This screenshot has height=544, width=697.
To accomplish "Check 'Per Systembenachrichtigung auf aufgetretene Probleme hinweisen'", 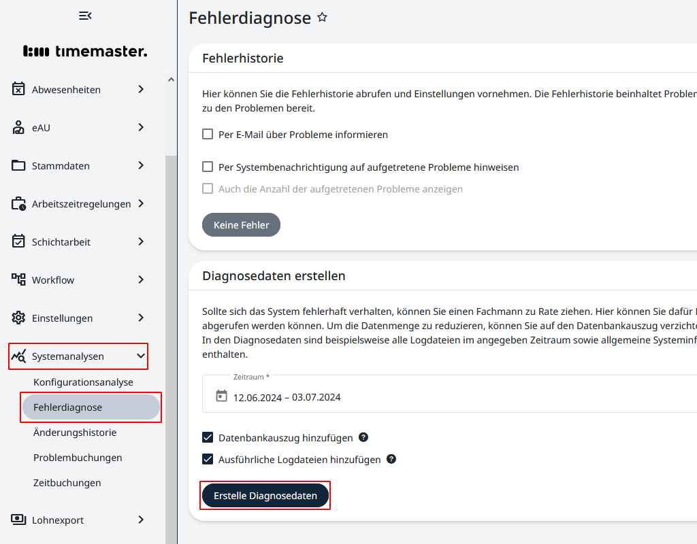I will [208, 167].
